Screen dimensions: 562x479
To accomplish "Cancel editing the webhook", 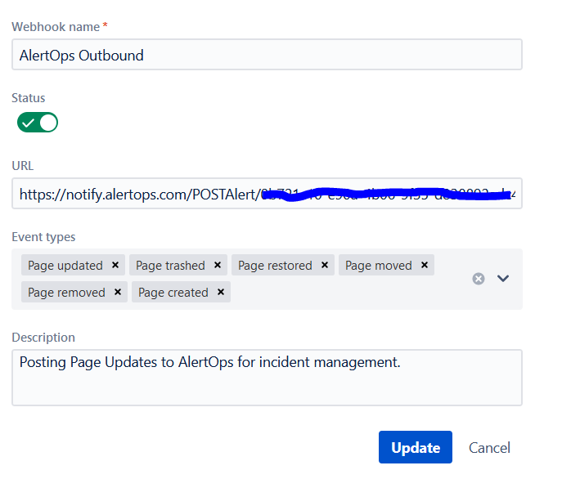I will click(x=489, y=448).
